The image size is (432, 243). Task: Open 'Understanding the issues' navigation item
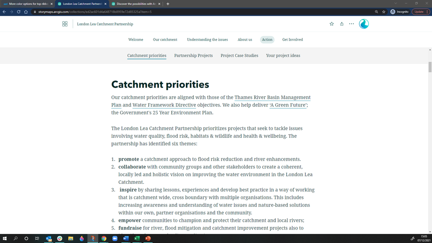(208, 40)
